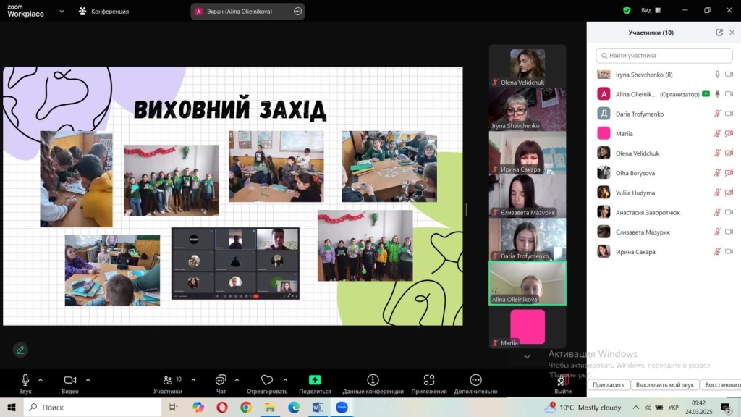Viewport: 741px width, 417px height.
Task: Click the green security shield icon
Action: [627, 10]
